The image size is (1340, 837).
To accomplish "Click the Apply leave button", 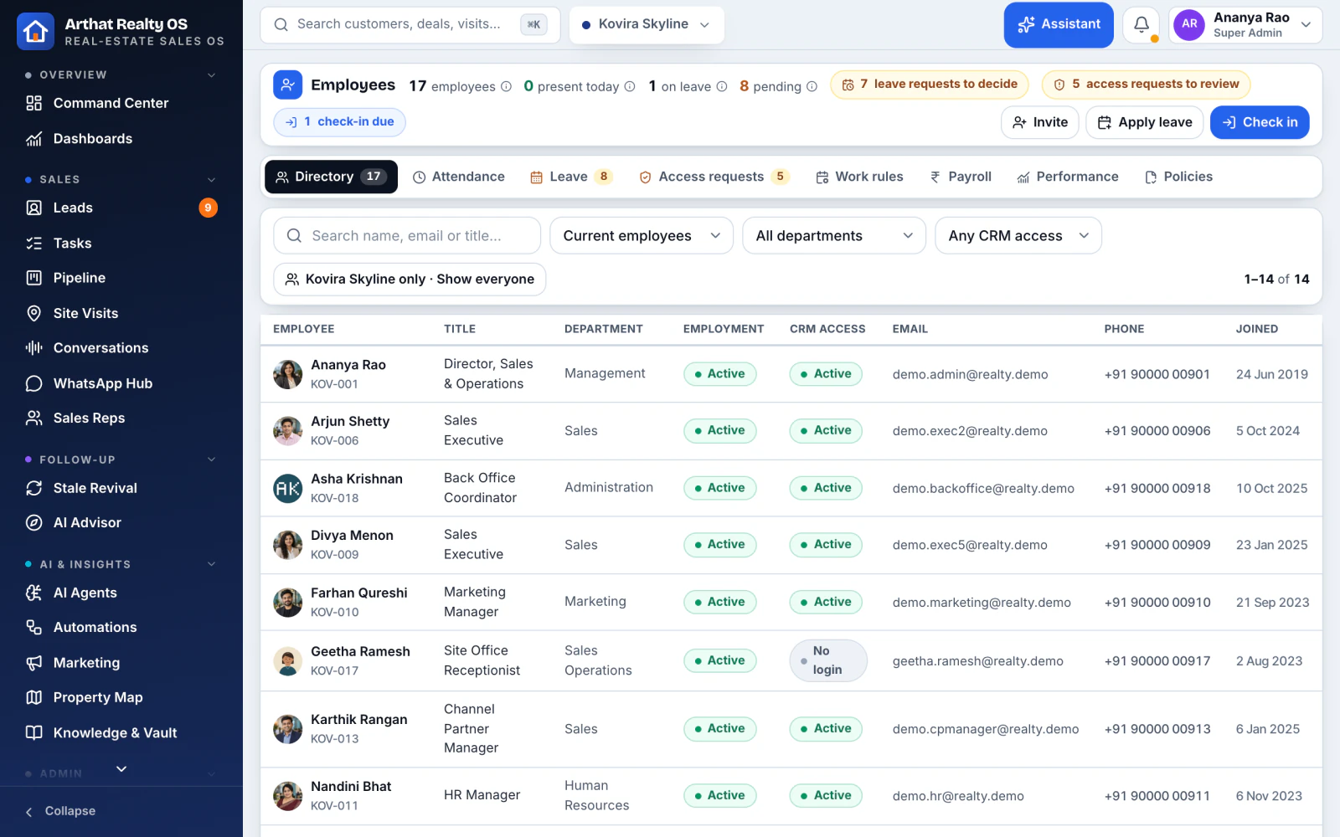I will pos(1145,122).
